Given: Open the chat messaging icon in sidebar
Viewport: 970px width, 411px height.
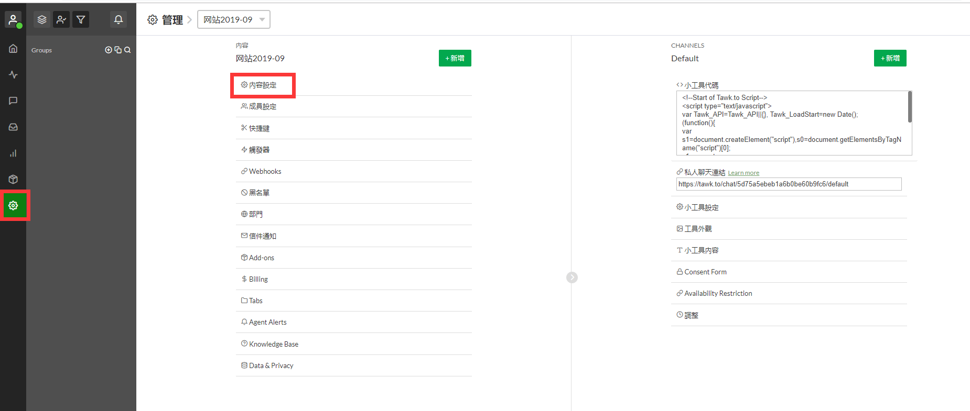Looking at the screenshot, I should [13, 101].
